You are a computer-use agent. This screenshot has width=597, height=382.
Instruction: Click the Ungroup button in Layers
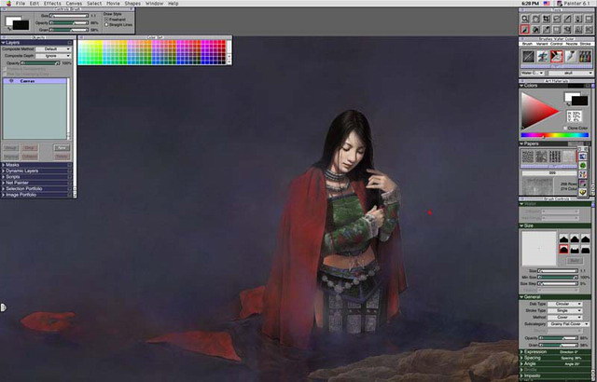(x=11, y=157)
